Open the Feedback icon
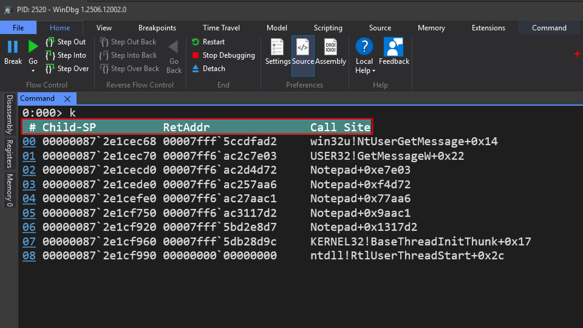Viewport: 583px width, 328px height. [x=394, y=47]
